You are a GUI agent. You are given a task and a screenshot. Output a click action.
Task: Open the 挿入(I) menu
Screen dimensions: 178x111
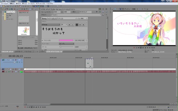click(x=24, y=4)
